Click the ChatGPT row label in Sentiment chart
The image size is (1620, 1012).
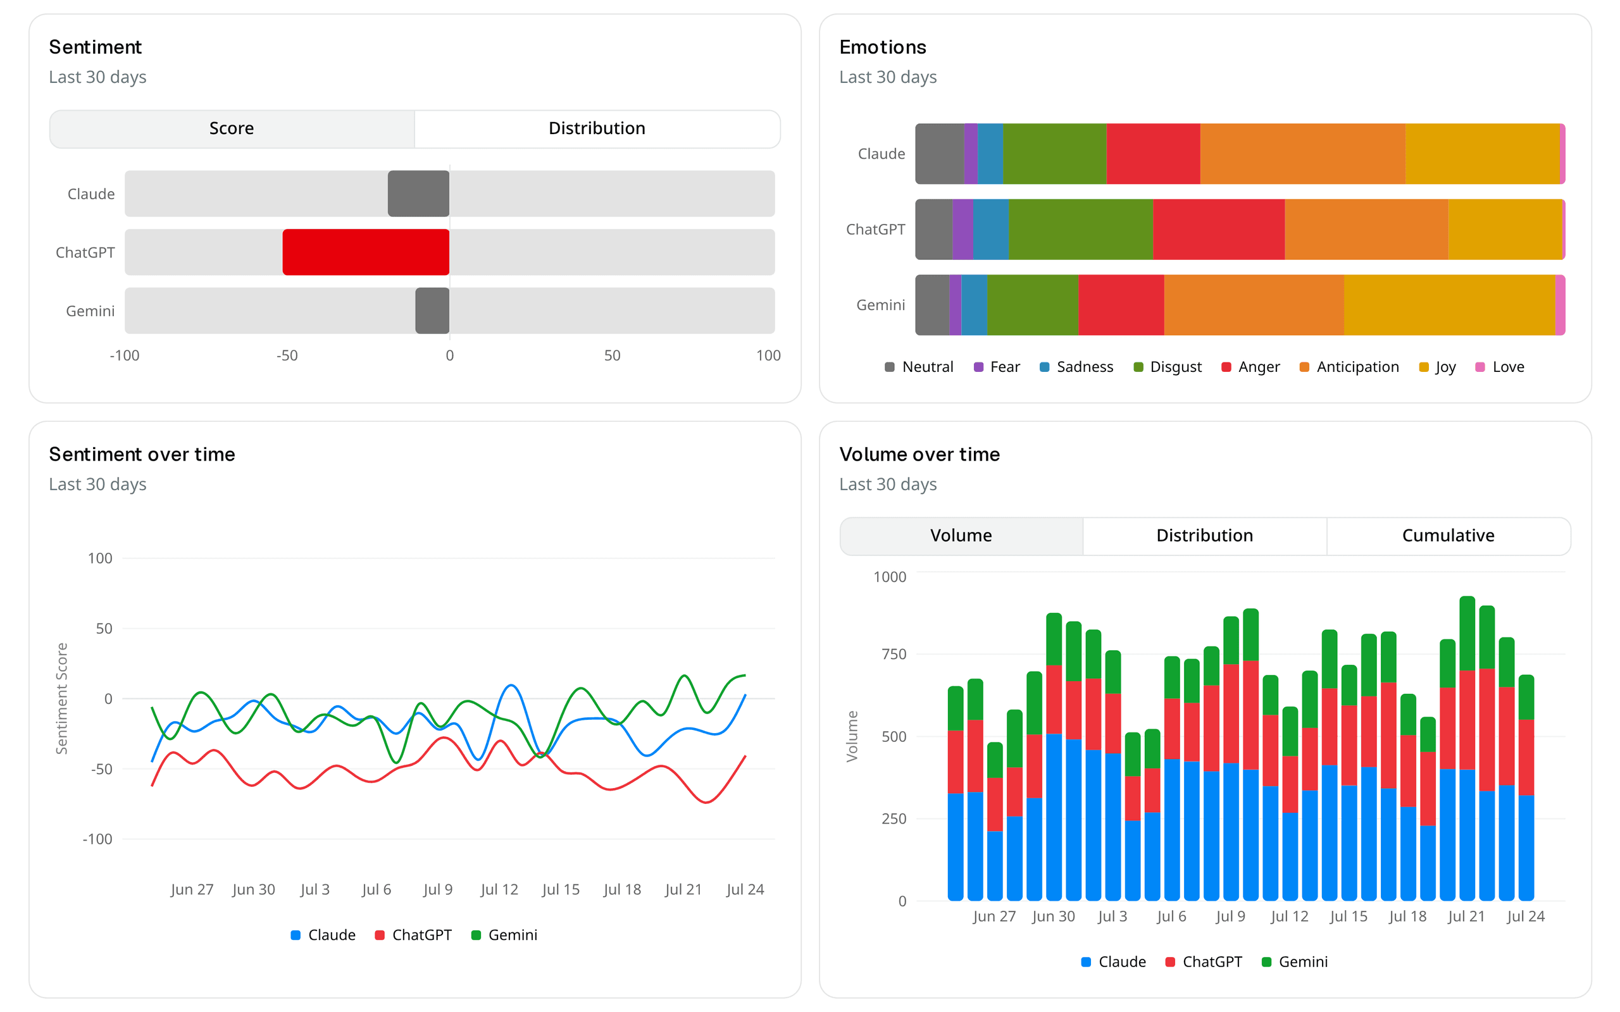tap(85, 252)
